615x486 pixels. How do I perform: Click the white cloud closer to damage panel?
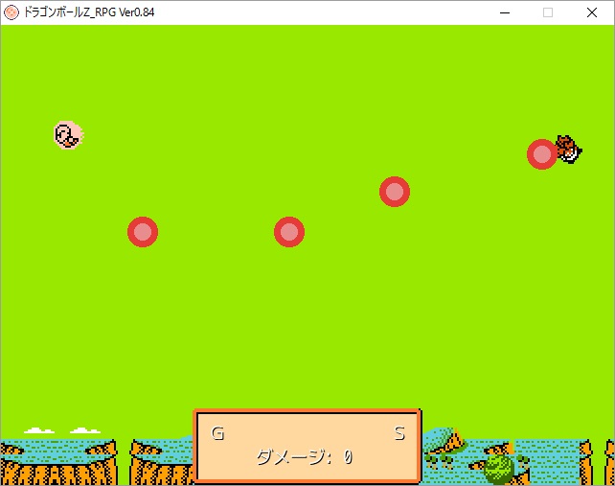(84, 430)
